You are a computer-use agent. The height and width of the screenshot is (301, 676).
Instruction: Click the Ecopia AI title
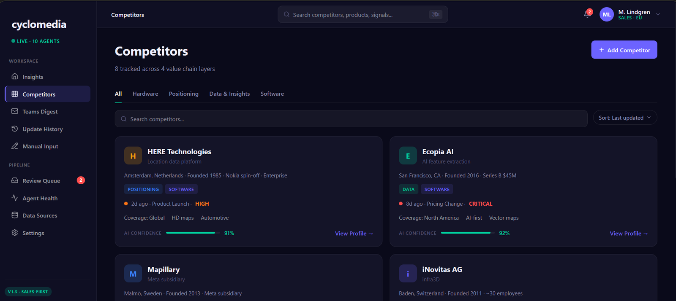pos(438,151)
